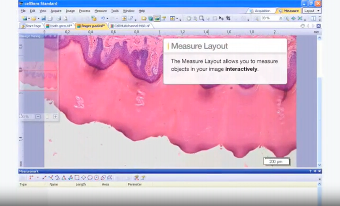
Task: Select the circle measurement tool
Action: 90,178
